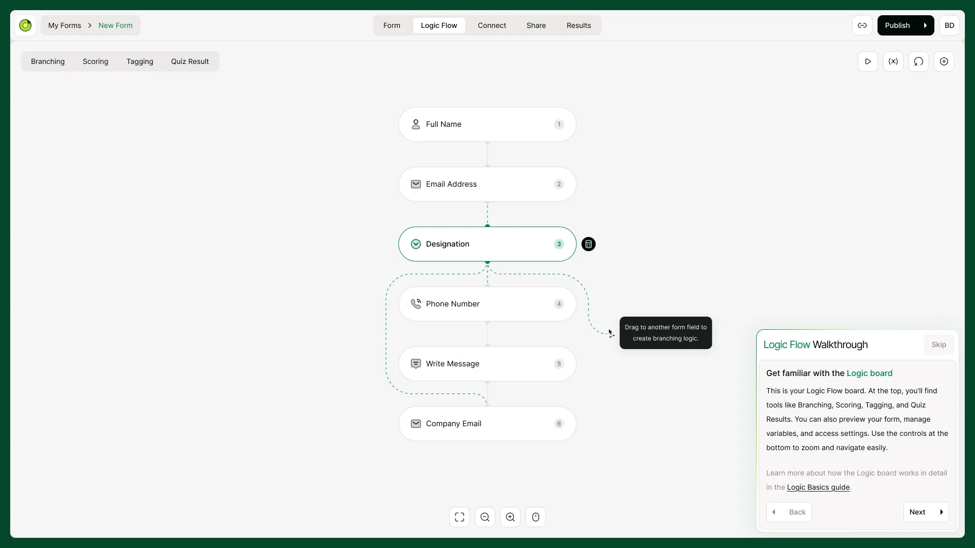Open the BD account menu
The height and width of the screenshot is (548, 975).
tap(950, 25)
